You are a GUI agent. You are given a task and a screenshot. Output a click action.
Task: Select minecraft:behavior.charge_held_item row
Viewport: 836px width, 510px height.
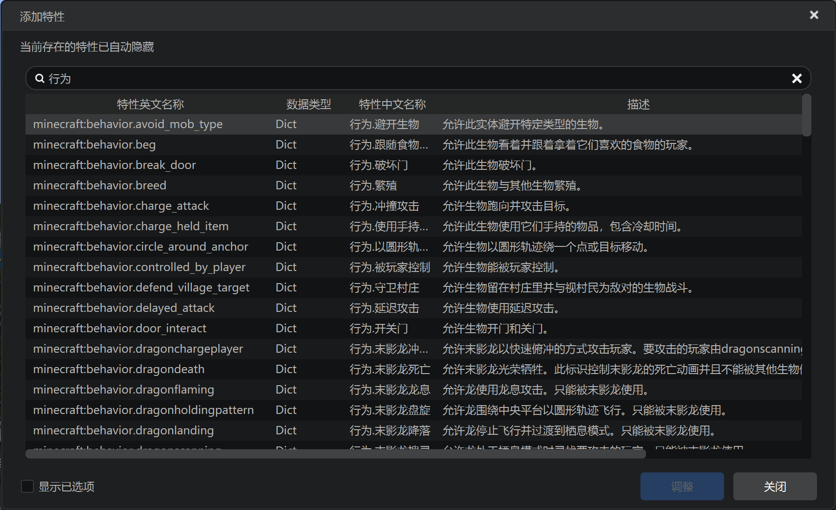click(x=414, y=226)
